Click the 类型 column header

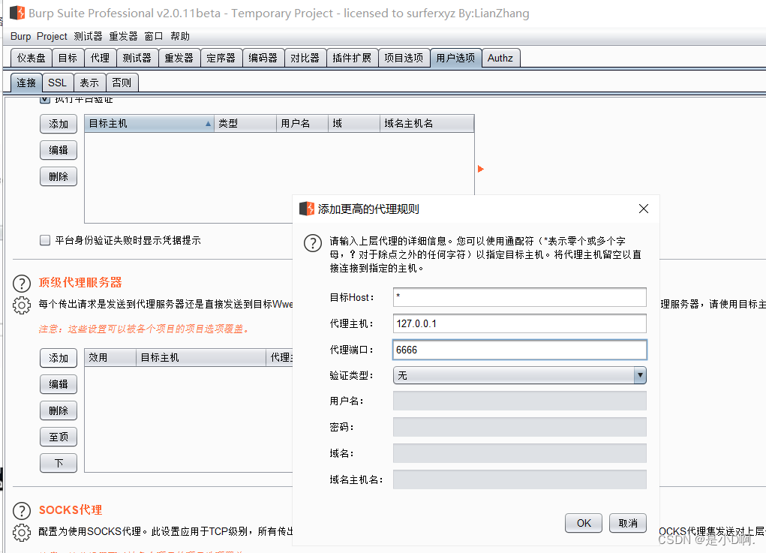click(x=245, y=124)
